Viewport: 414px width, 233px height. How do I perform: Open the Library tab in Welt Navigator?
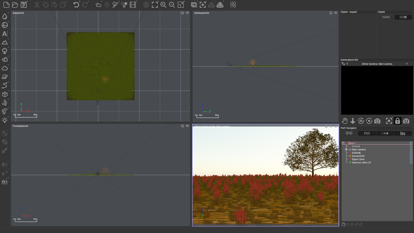click(x=403, y=133)
